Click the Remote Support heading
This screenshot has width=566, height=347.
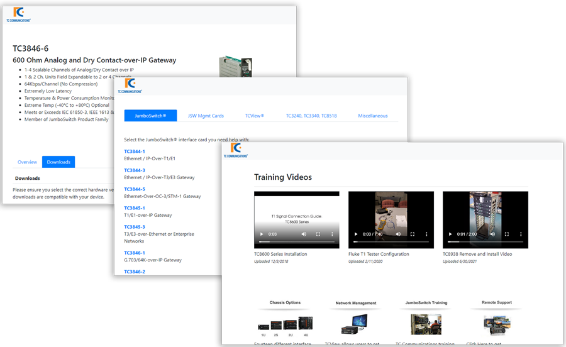pos(497,302)
